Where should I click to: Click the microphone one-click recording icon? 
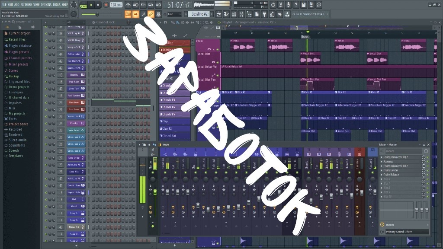pos(288,5)
